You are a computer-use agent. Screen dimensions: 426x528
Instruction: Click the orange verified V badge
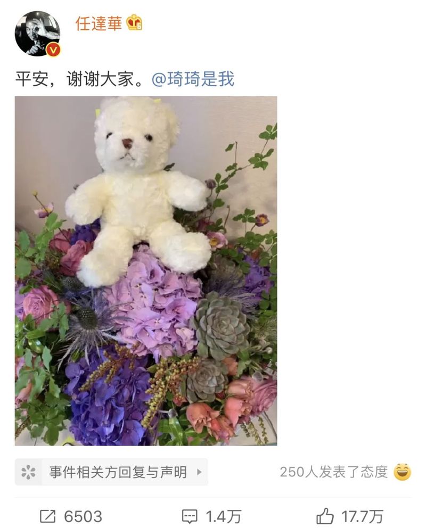pos(53,50)
